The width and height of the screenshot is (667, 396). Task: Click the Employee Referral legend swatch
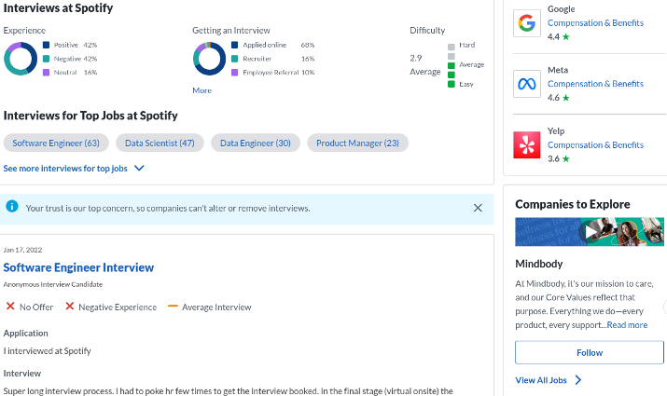tap(234, 73)
